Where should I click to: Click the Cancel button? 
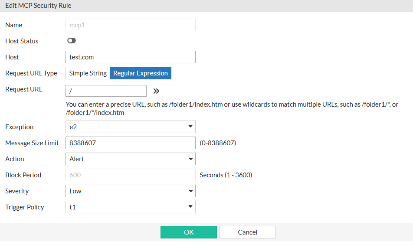(x=248, y=232)
